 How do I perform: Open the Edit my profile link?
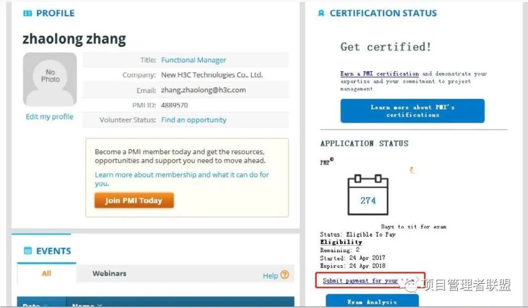tap(50, 117)
